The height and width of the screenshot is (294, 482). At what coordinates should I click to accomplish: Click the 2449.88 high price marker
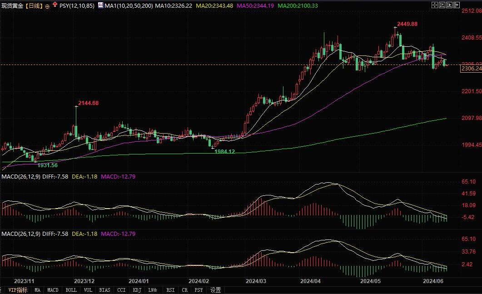click(x=407, y=24)
